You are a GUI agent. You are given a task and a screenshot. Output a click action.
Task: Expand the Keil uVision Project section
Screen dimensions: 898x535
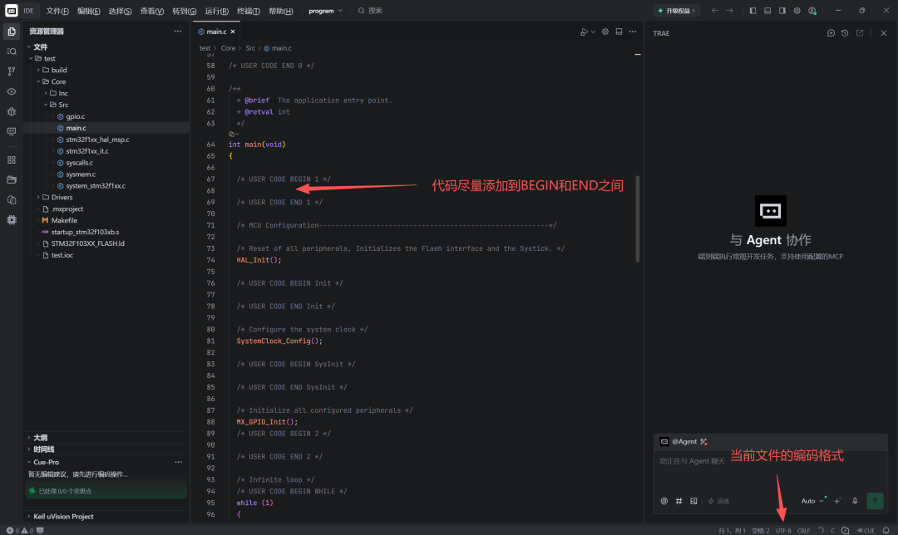pos(63,517)
